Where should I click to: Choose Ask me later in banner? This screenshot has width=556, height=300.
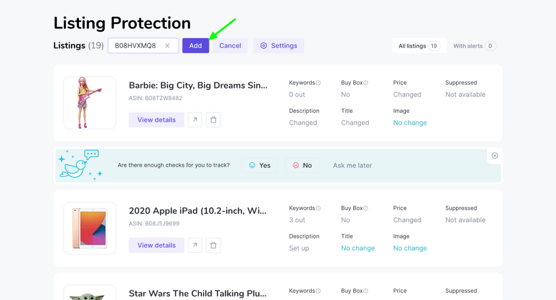353,166
